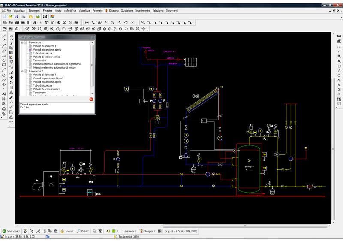Click the Disegna button in bottom toolbar
This screenshot has width=343, height=241.
149,231
